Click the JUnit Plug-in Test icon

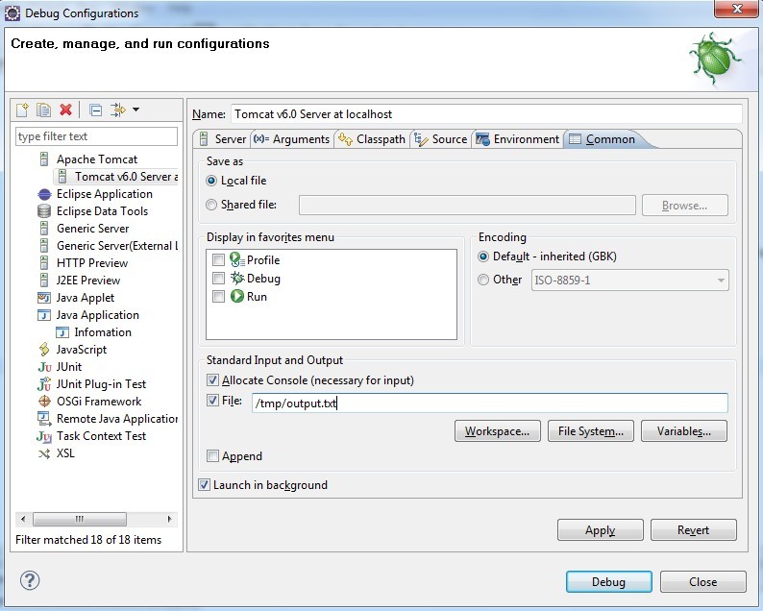click(x=44, y=384)
